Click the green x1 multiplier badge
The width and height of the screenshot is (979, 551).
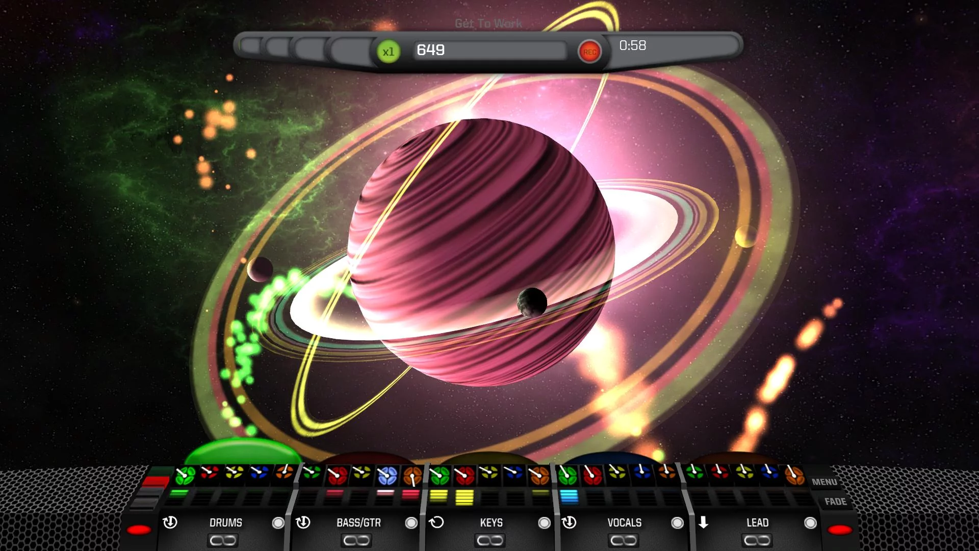point(389,52)
